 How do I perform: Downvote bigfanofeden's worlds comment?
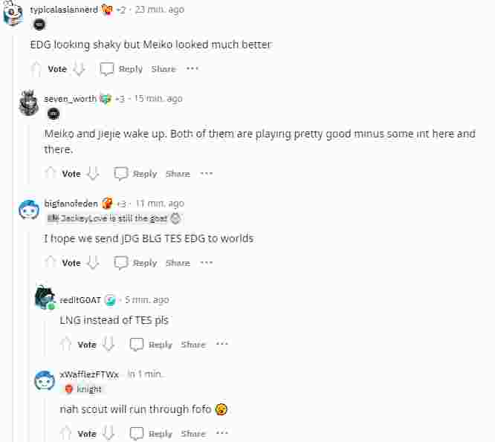(93, 262)
